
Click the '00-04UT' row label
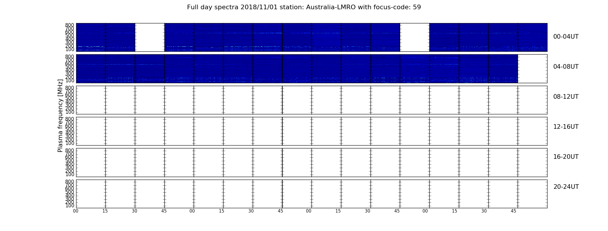(566, 37)
